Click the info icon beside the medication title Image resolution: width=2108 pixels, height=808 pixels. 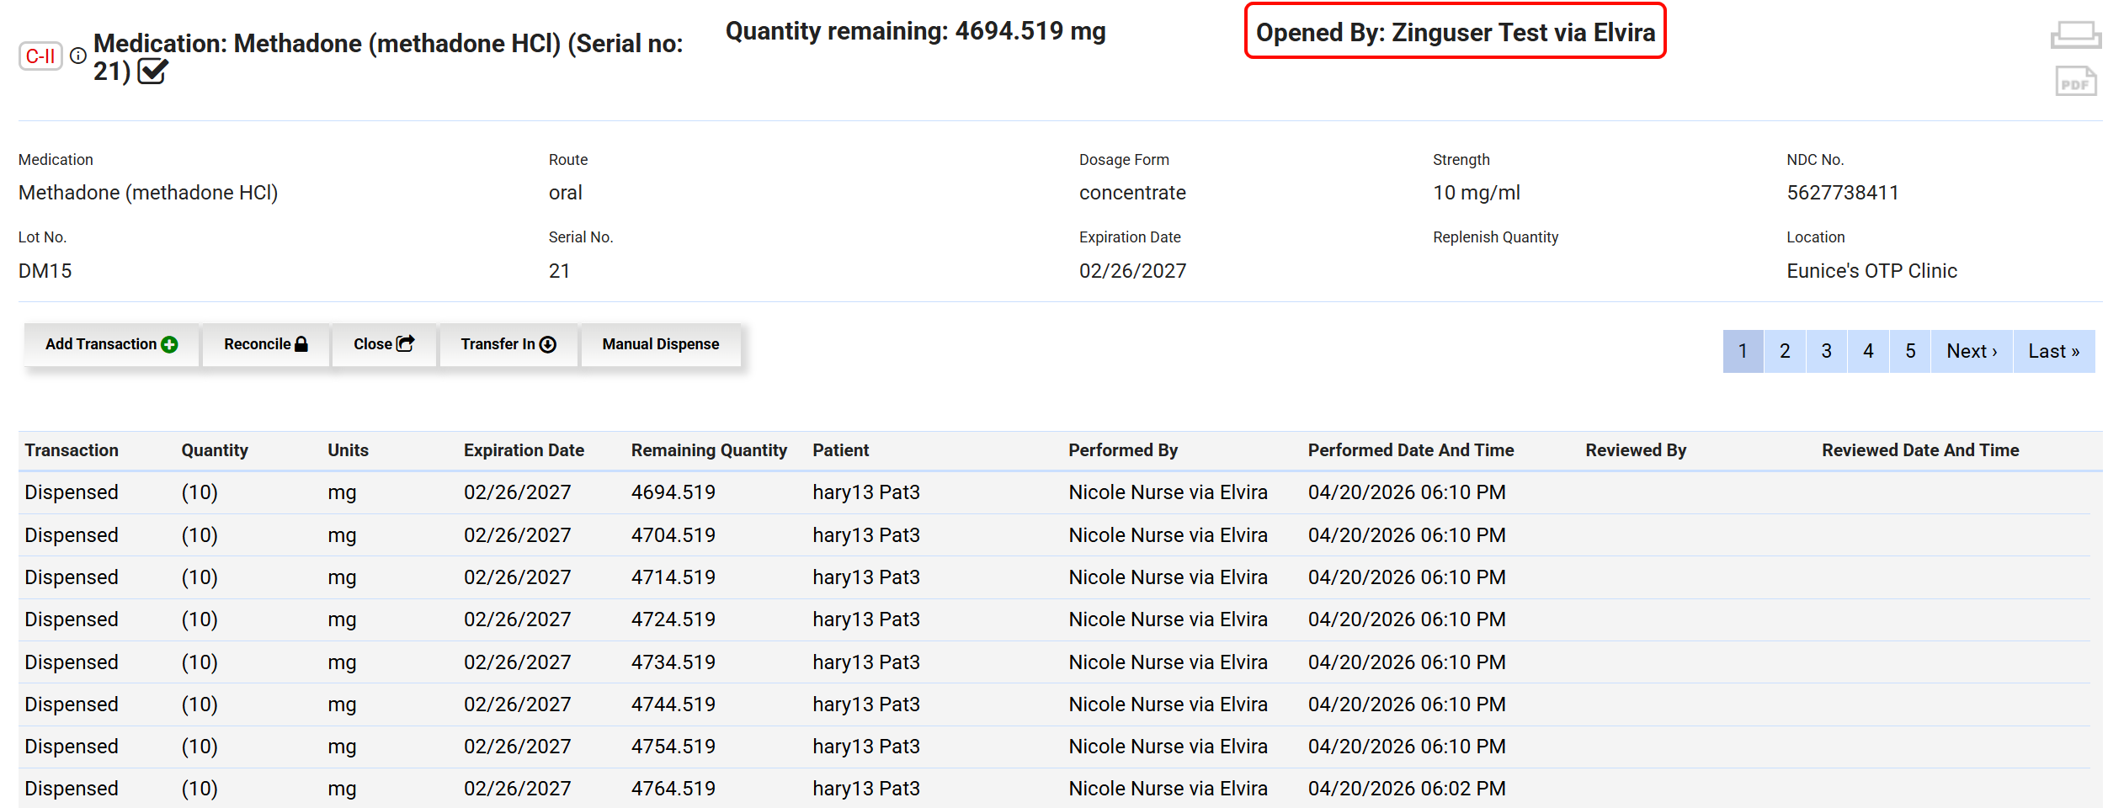[x=78, y=56]
